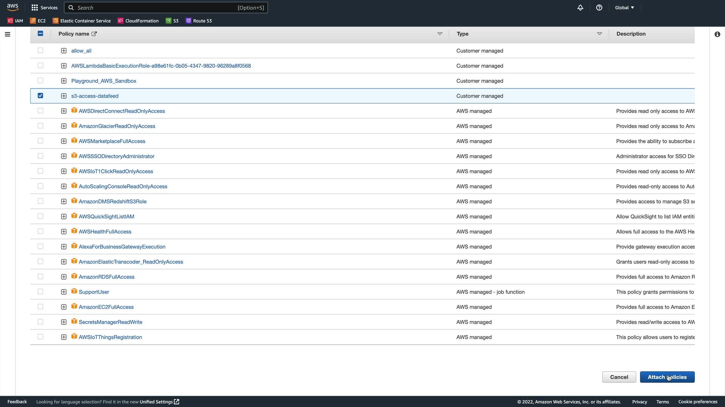Image resolution: width=725 pixels, height=407 pixels.
Task: Open Route 53 shortcut in favorites bar
Action: pos(199,21)
